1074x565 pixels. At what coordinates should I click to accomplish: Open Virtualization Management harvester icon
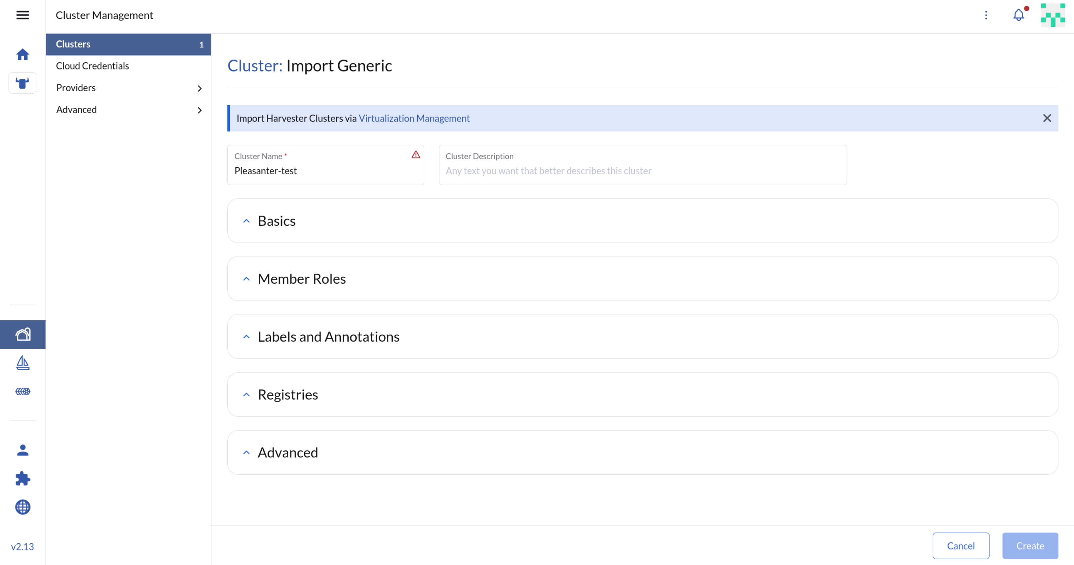(23, 391)
